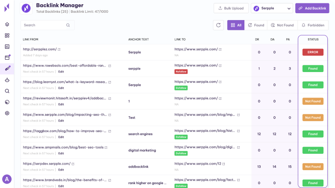Click Edit for the brandveda.in backlink

(61, 186)
